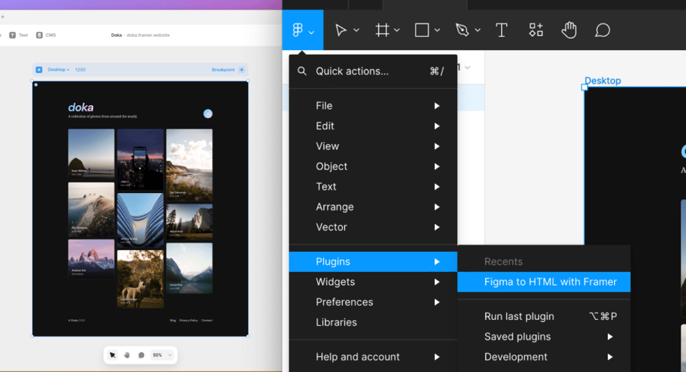Select the Text tool in Figma toolbar
The image size is (686, 372).
501,30
